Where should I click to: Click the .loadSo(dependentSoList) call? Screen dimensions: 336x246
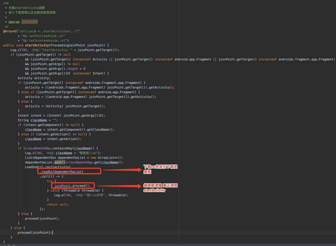point(62,172)
